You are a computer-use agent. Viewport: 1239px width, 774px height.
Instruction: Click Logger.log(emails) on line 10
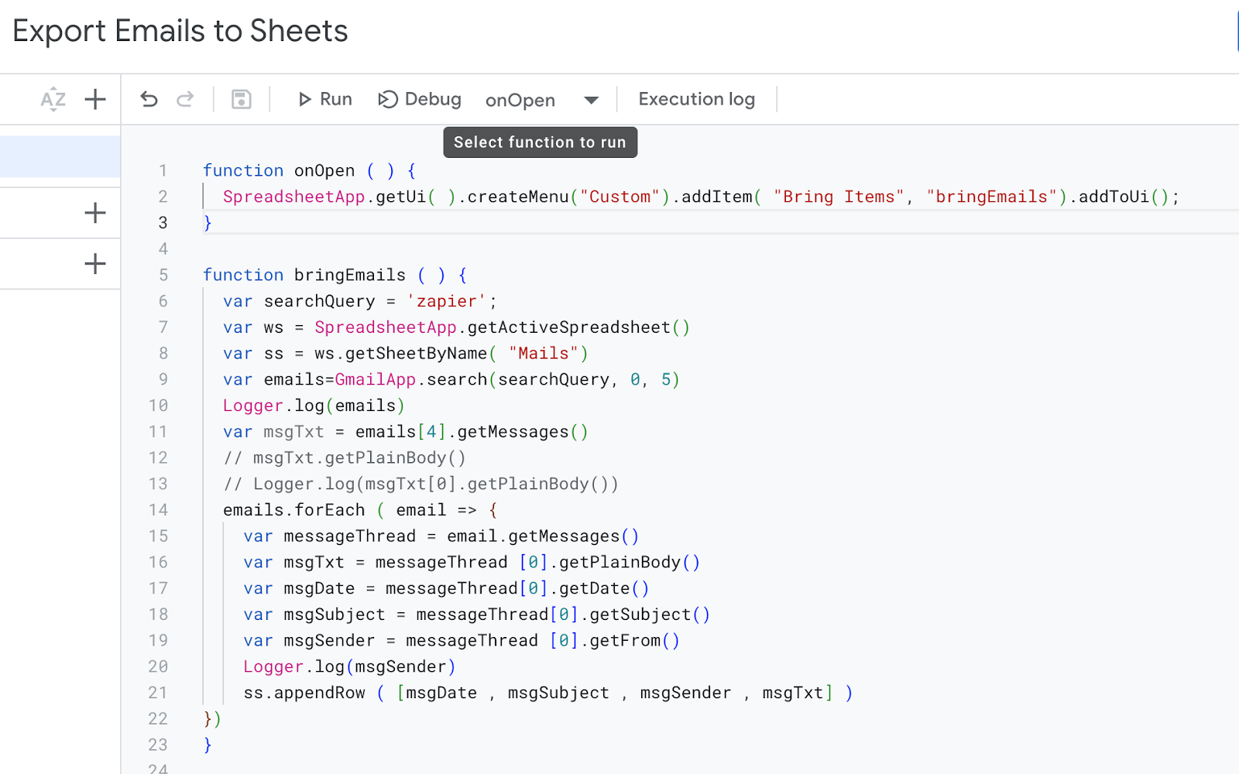(x=314, y=406)
